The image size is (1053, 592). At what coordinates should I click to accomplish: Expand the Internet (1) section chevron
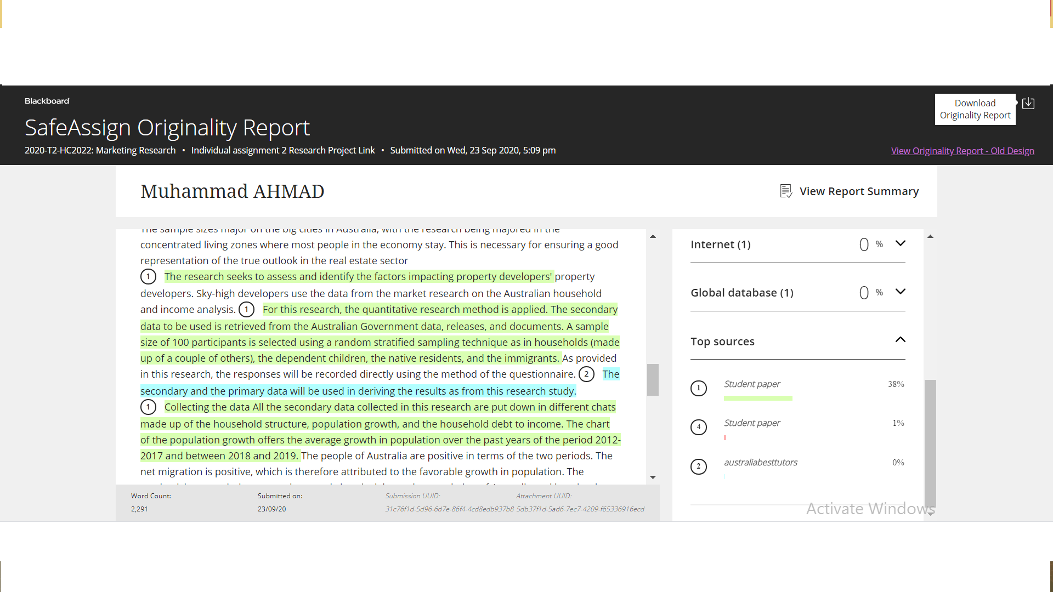(900, 243)
